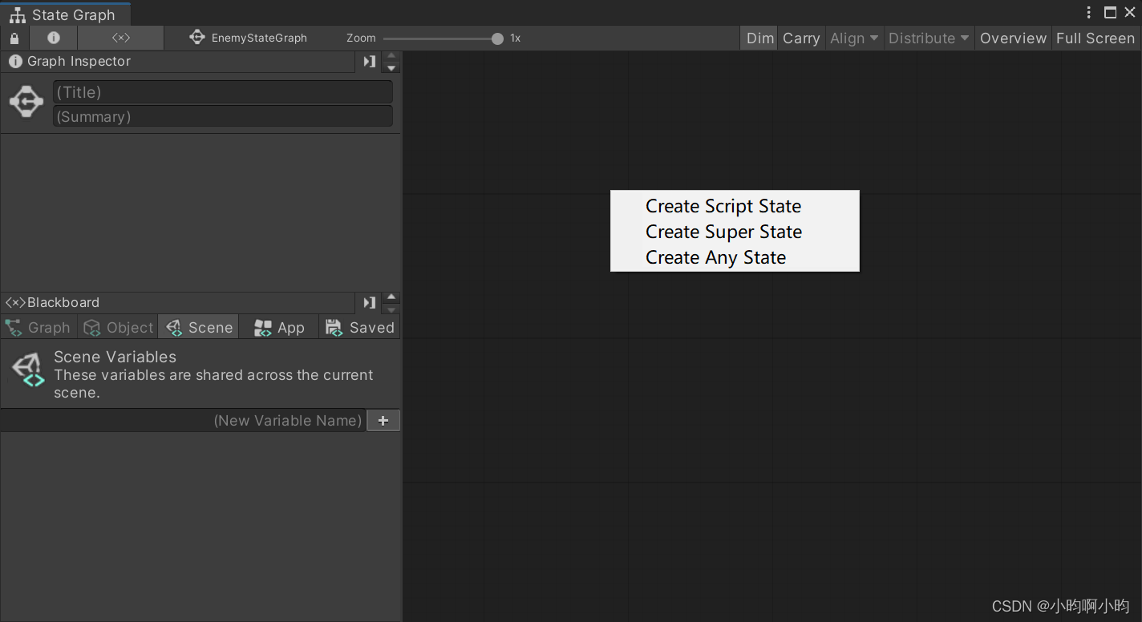Collapse the Graph Inspector panel with its arrow icon

pos(369,61)
